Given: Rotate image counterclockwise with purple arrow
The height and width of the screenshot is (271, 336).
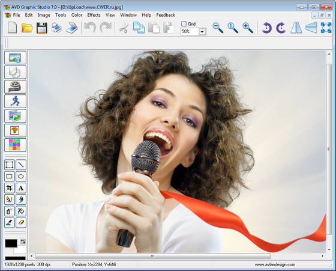Looking at the screenshot, I should (266, 28).
